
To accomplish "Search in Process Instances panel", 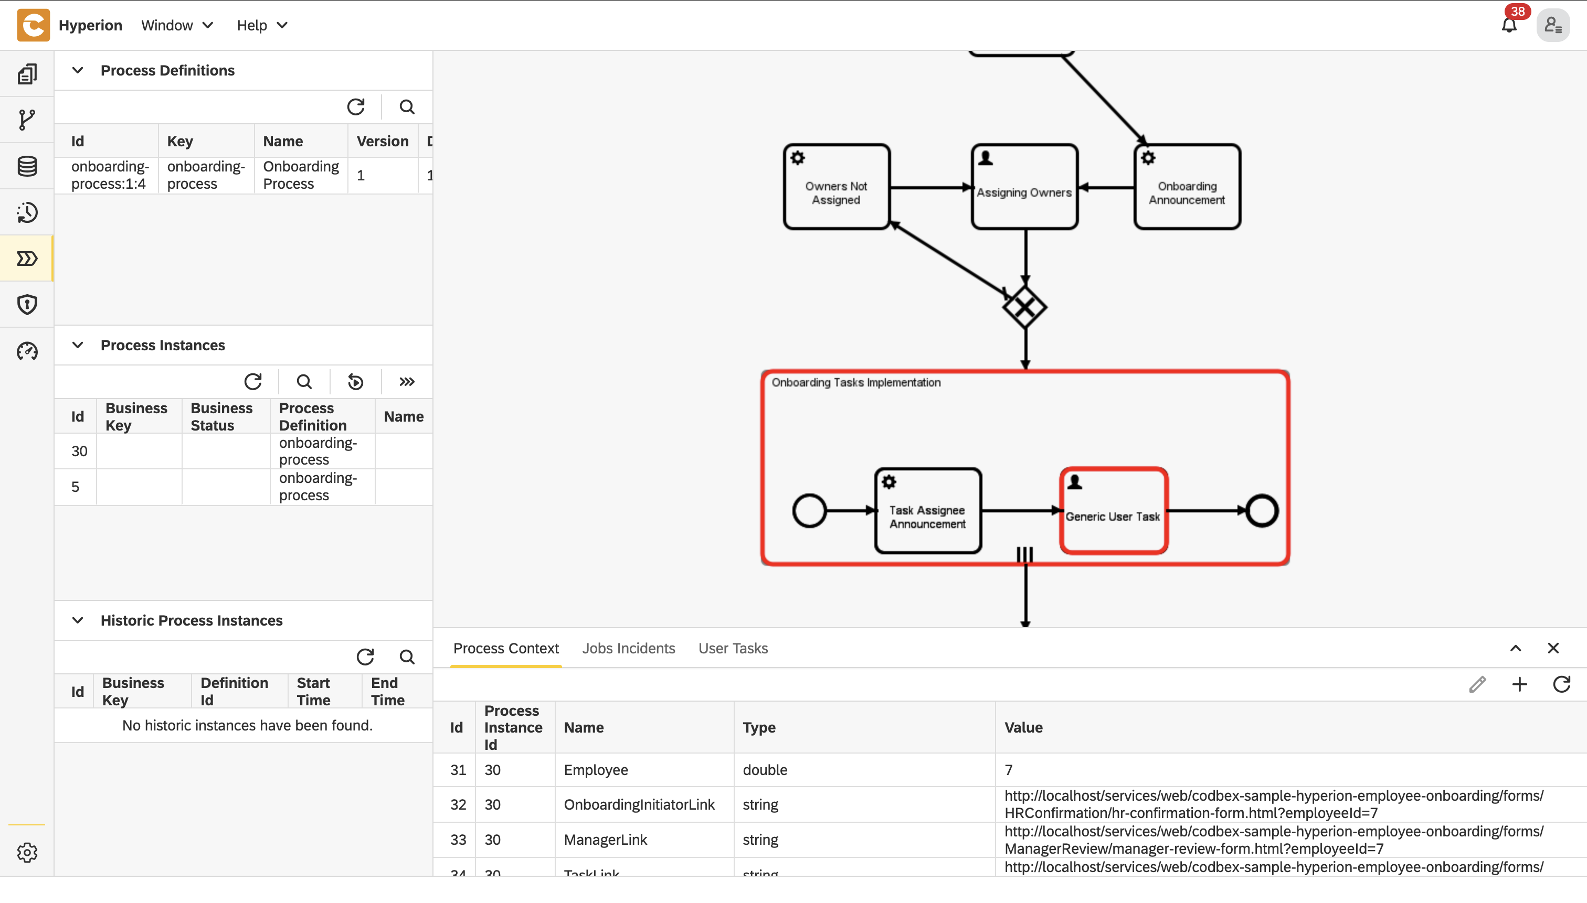I will (x=304, y=381).
